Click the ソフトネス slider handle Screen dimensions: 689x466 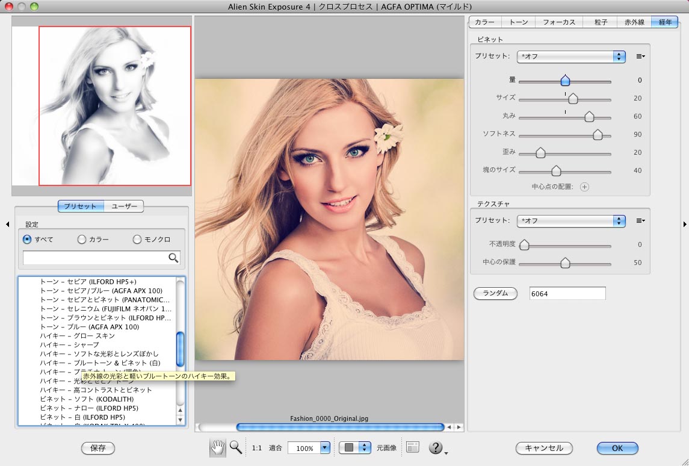598,134
